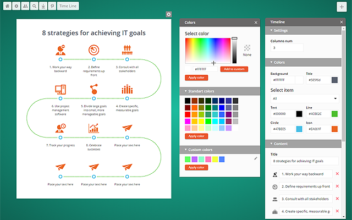The width and height of the screenshot is (352, 220).
Task: Change icon for 'Create specific, measurable' row
Action: coord(275,211)
